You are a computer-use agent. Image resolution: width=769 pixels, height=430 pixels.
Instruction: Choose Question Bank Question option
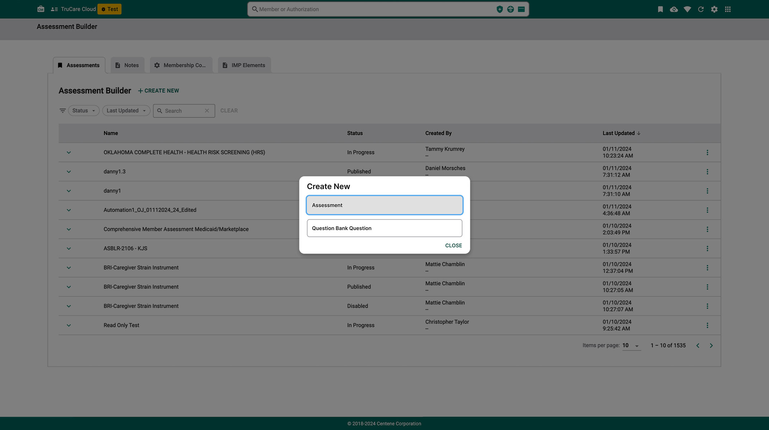tap(384, 228)
